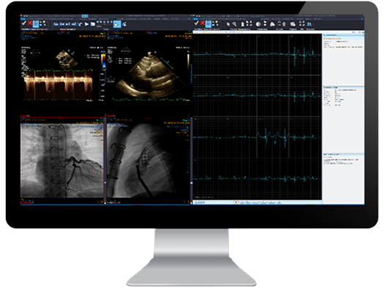Click the highlighted blue clipboard icon in left viewer toolbar
Viewport: 385px width, 288px height.
click(36, 24)
